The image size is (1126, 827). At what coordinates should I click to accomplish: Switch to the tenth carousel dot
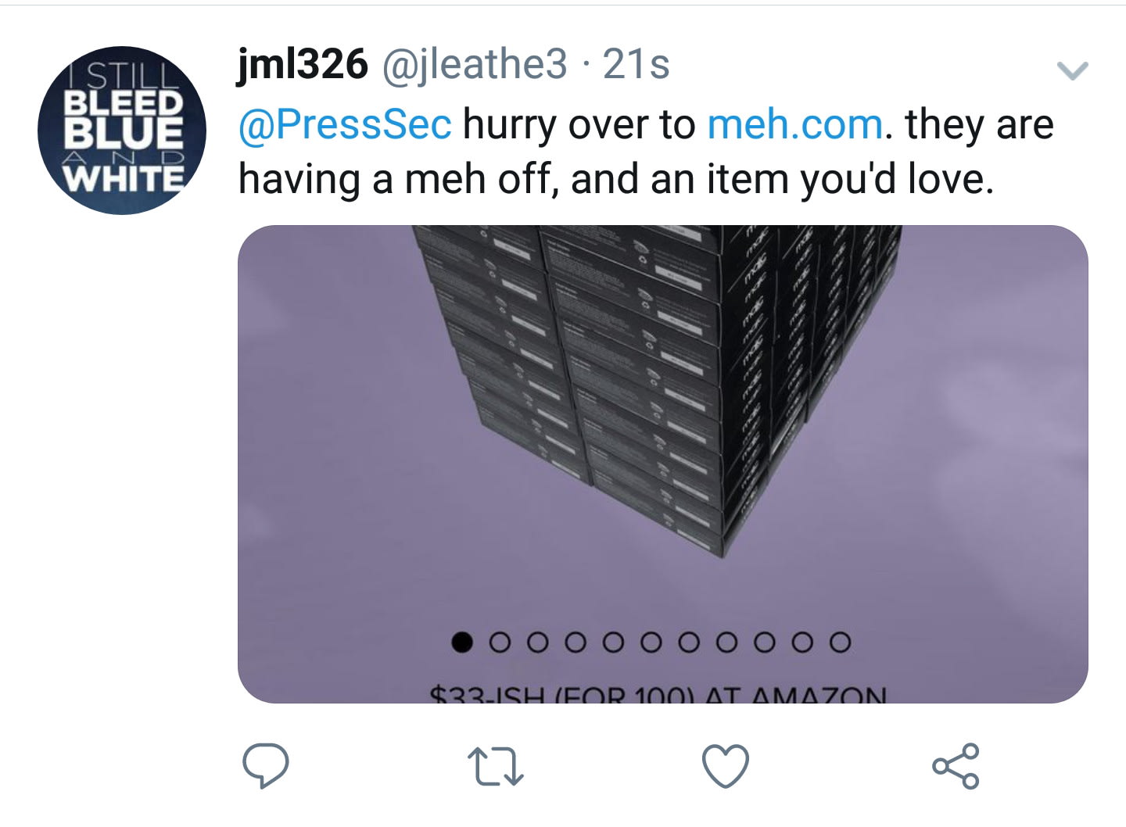801,643
